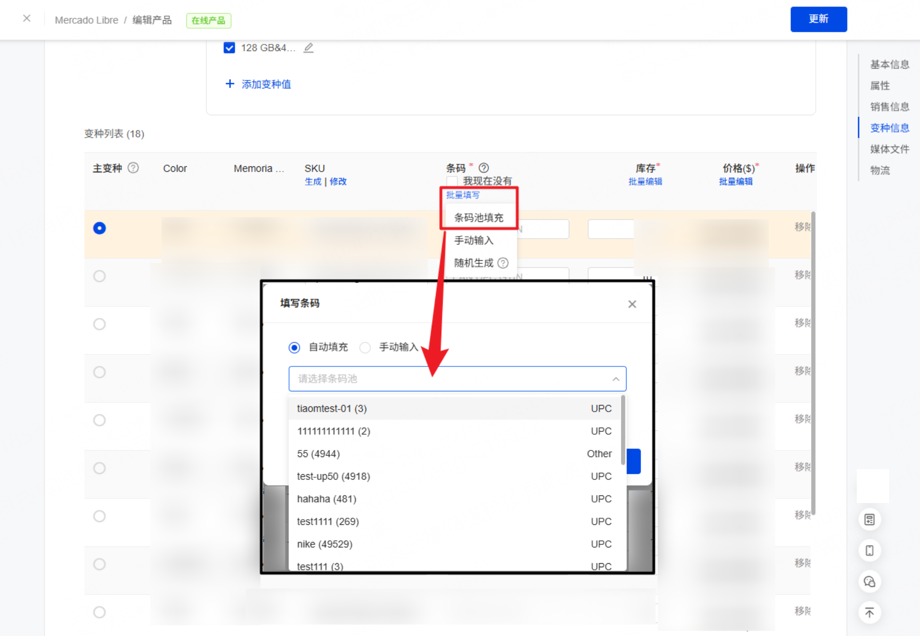Check the 我现在没有 barcode checkbox
Image resolution: width=920 pixels, height=636 pixels.
452,181
